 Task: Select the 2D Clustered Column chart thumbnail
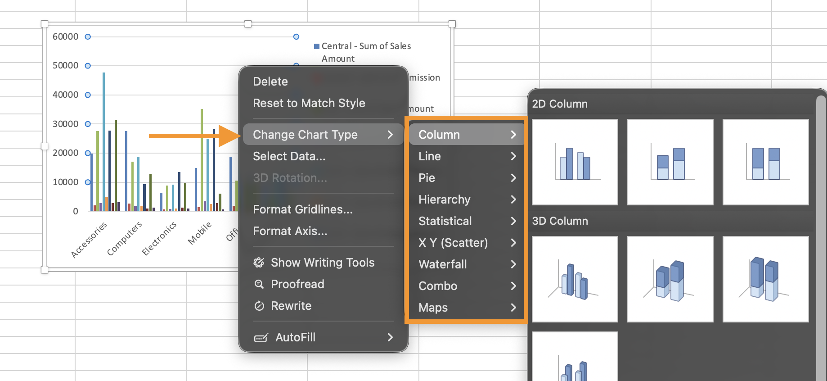coord(575,162)
